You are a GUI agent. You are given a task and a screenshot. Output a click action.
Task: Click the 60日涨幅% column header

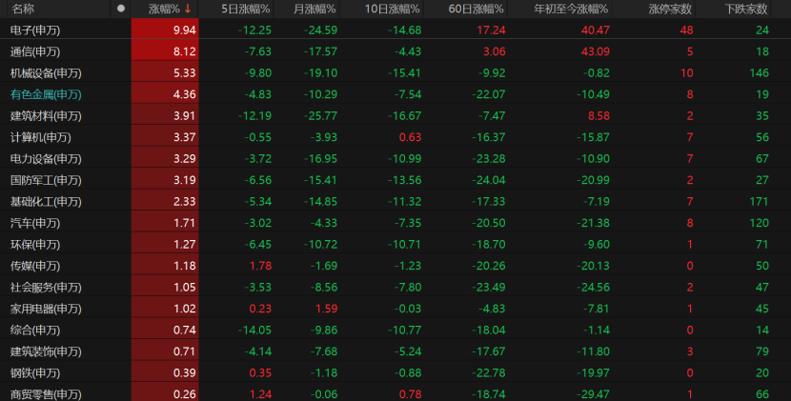pos(476,9)
